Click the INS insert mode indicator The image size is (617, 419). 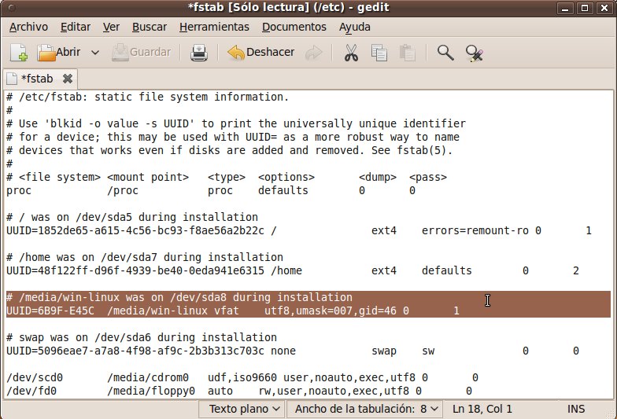(576, 409)
